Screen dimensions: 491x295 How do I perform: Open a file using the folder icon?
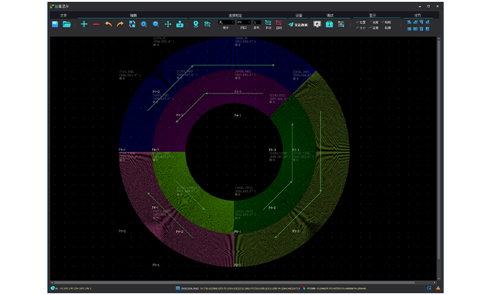pos(67,24)
